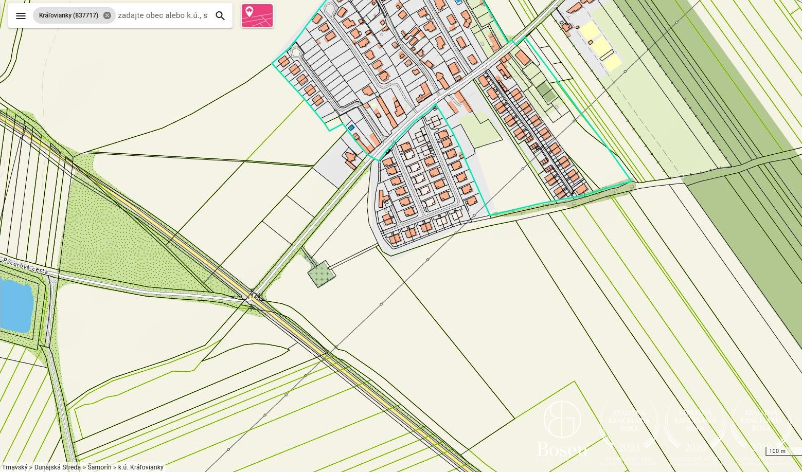The image size is (802, 472).
Task: Click the 2023 Realitná kancelária roka badge
Action: click(629, 429)
